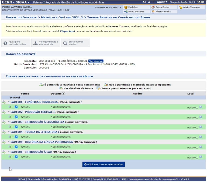Click the MULTIPOLO info icon in EAD1004 row
The height and width of the screenshot is (185, 207).
tap(201, 137)
